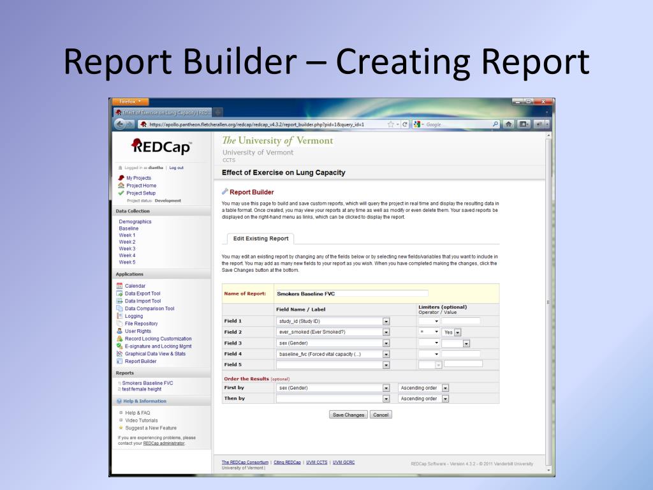This screenshot has height=490, width=653.
Task: Click the Data Comparison Tool icon
Action: click(119, 308)
